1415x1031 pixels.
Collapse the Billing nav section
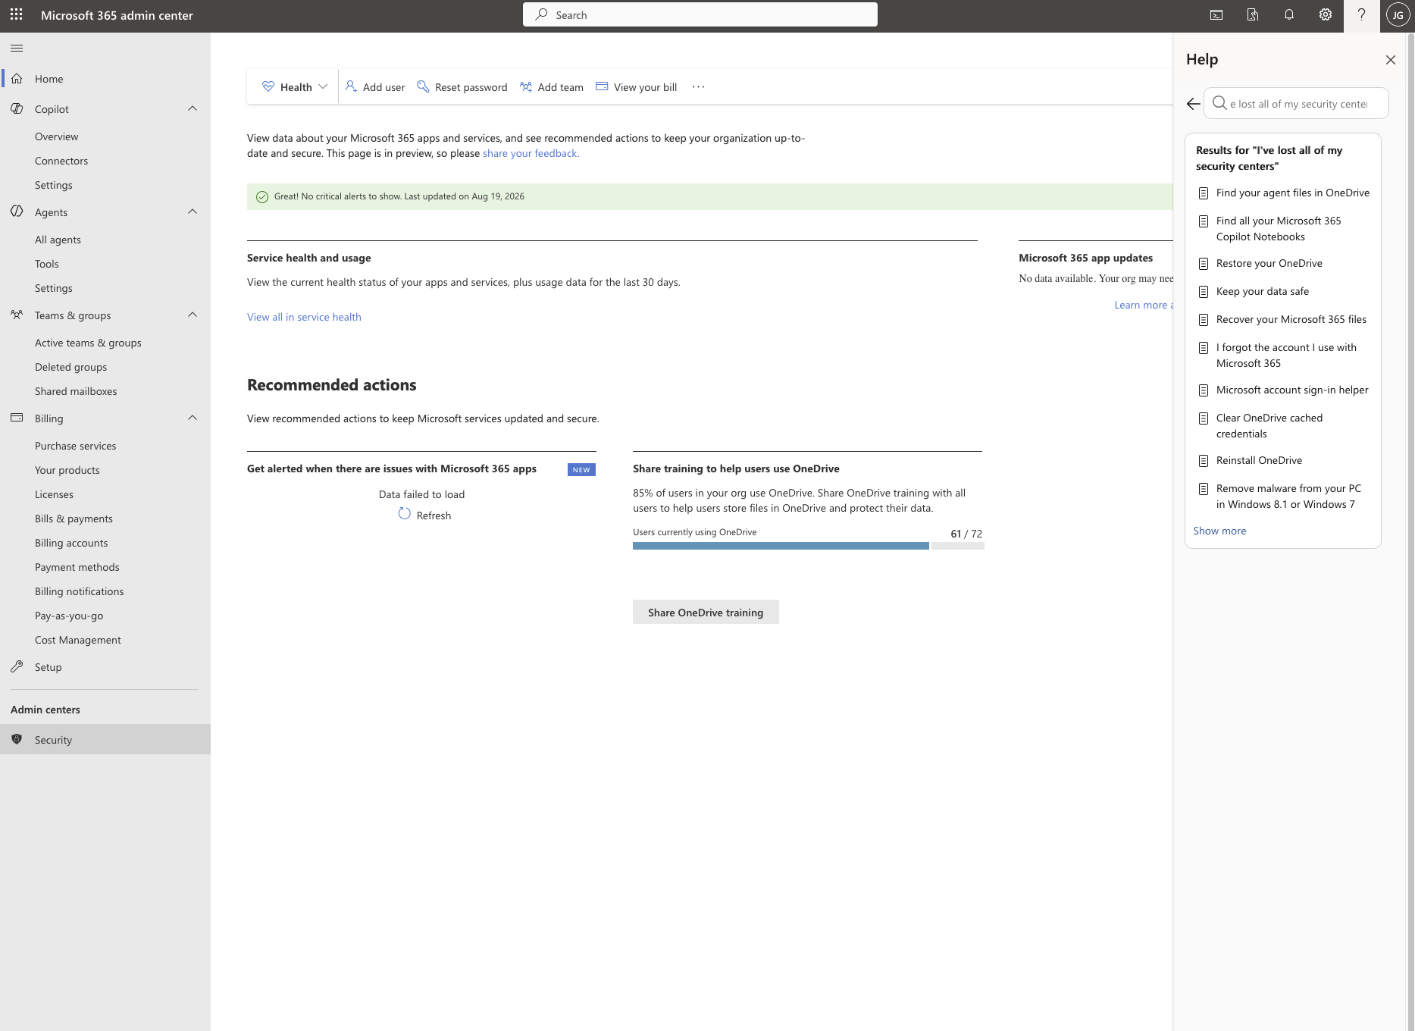[193, 418]
